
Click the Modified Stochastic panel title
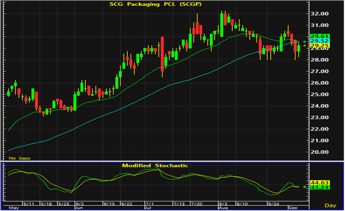155,166
